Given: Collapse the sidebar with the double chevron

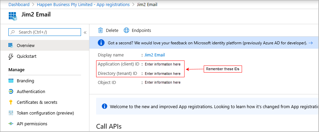Looking at the screenshot, I should tap(85, 33).
